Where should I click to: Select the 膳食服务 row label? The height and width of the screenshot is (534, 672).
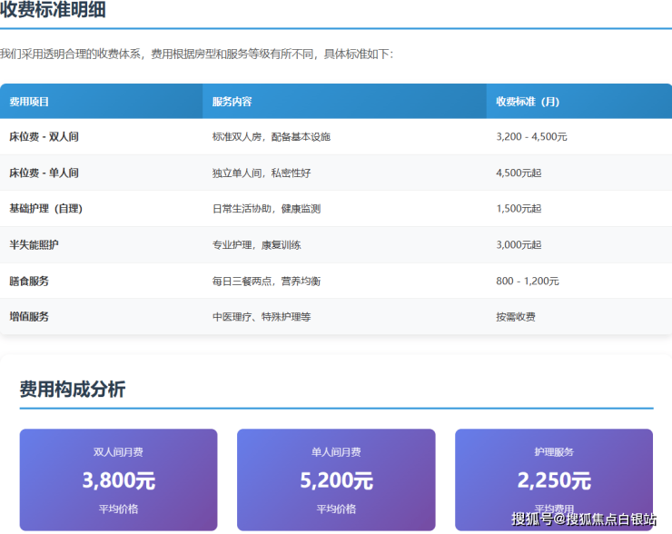pos(29,282)
